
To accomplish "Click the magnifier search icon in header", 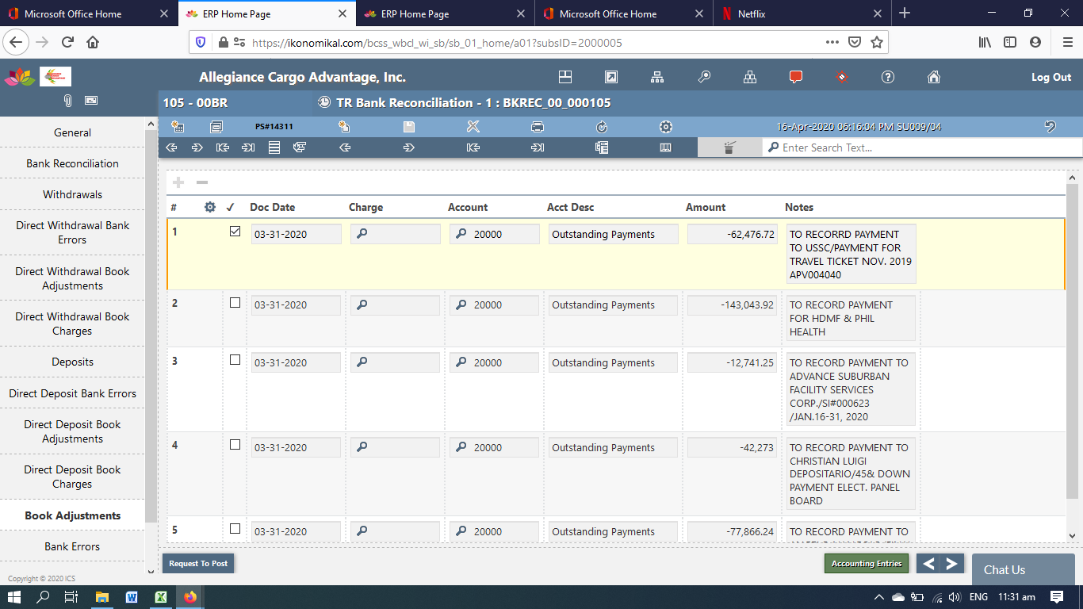I will coord(704,77).
